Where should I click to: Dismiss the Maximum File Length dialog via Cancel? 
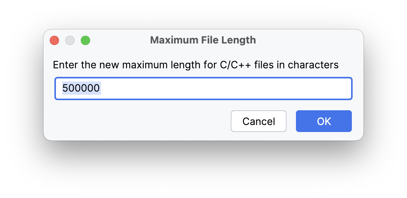click(259, 121)
